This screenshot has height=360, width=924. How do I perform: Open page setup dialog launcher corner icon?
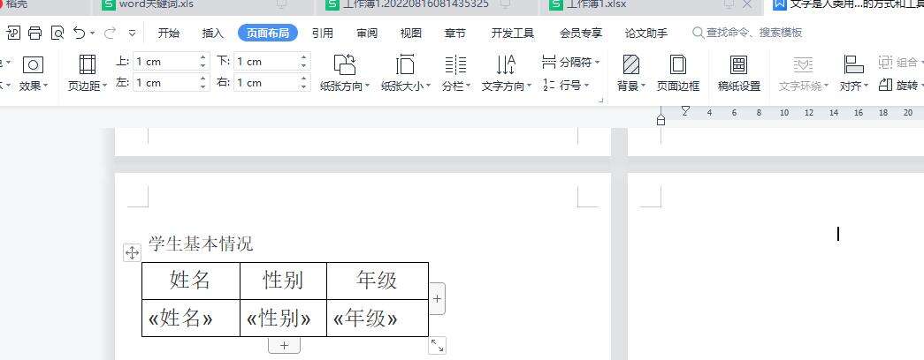[601, 101]
